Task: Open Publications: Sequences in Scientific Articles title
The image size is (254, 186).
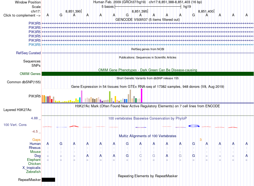Action: pyautogui.click(x=148, y=57)
